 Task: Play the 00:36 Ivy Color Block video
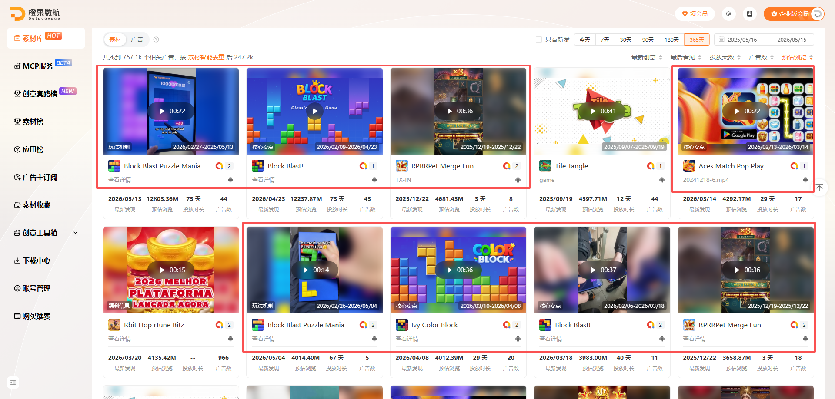[x=458, y=270]
